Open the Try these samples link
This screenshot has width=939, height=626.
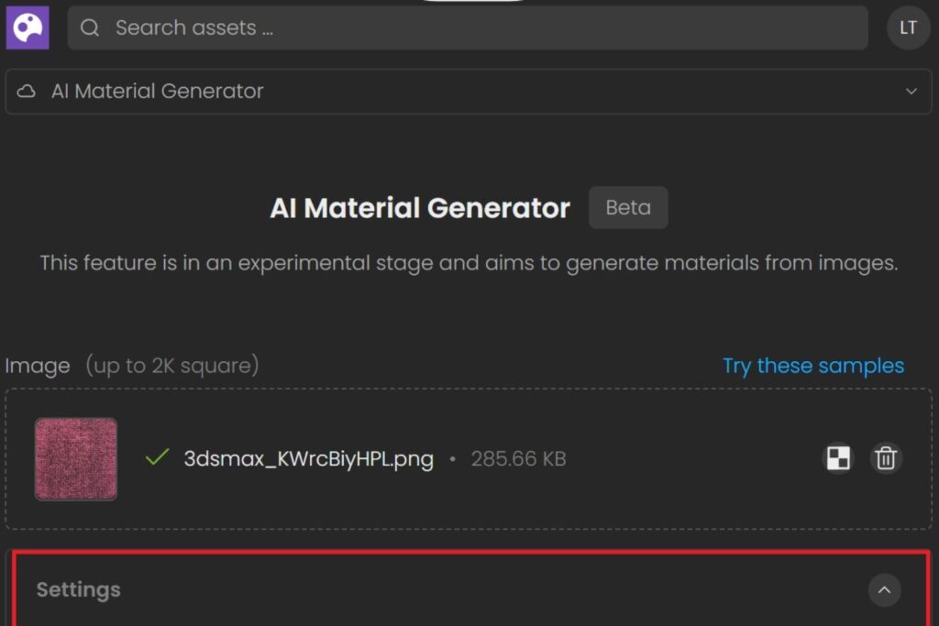(x=813, y=366)
